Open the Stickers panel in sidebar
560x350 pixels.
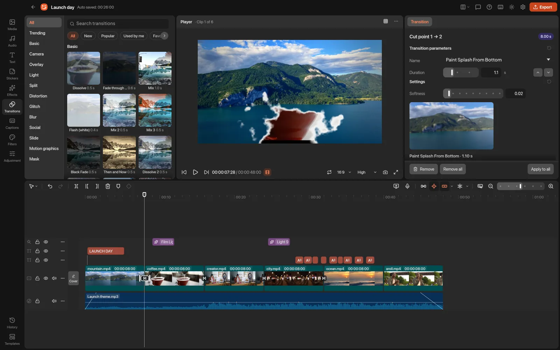tap(12, 74)
